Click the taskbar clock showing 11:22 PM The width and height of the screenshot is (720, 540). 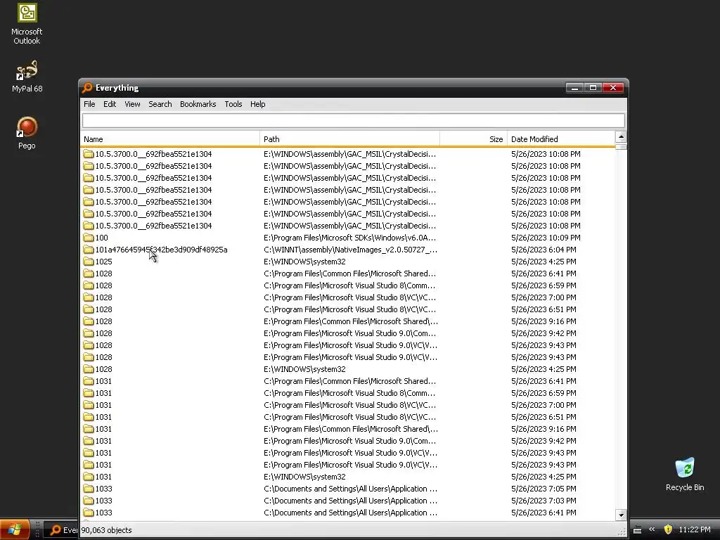coord(694,529)
